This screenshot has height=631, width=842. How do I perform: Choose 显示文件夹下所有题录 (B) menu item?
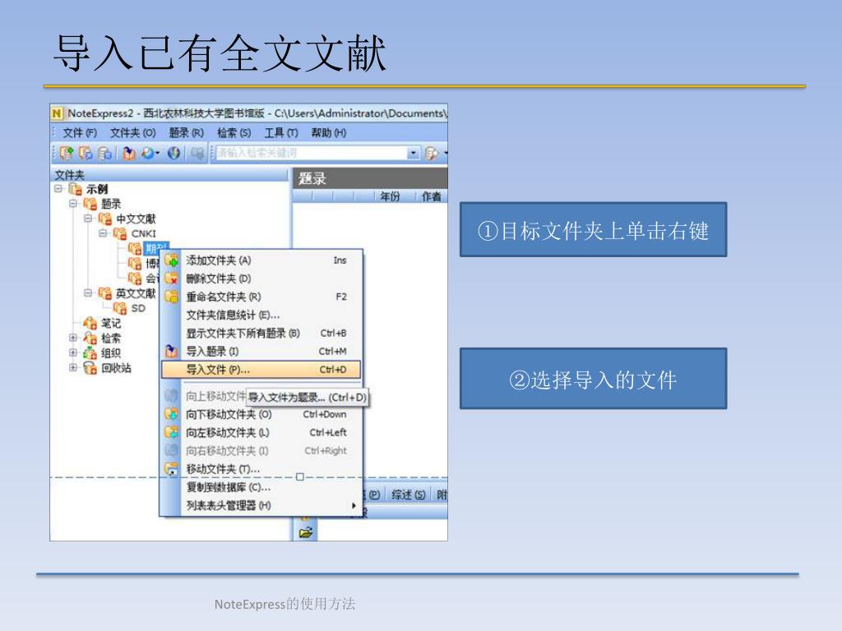(x=262, y=334)
